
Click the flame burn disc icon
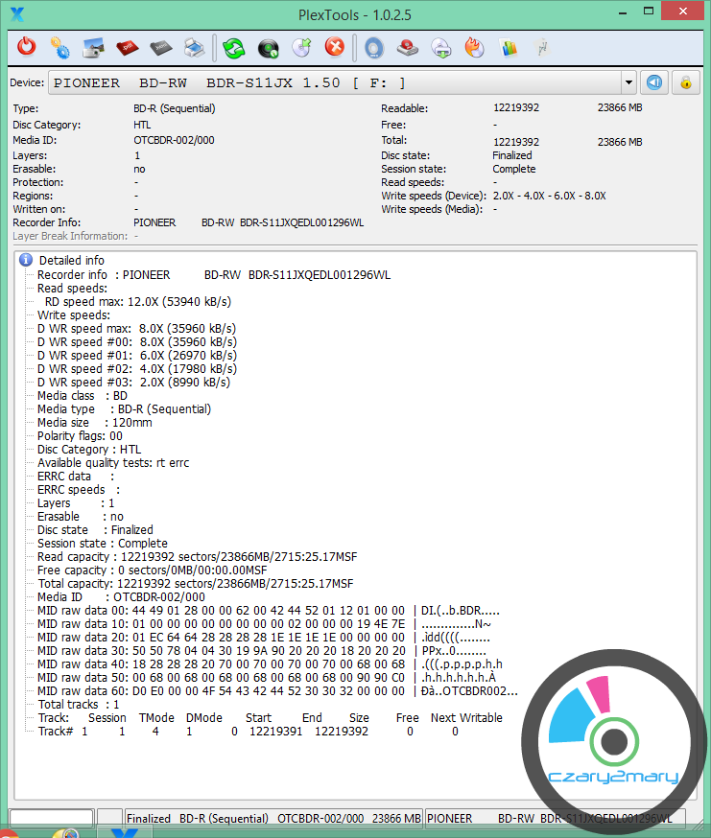tap(474, 47)
